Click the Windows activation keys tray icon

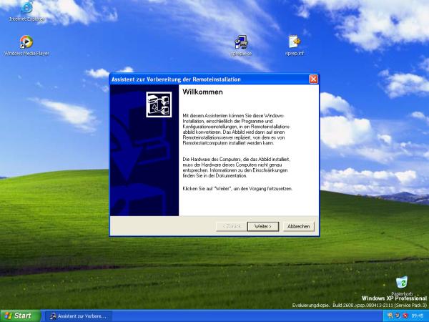tap(390, 316)
